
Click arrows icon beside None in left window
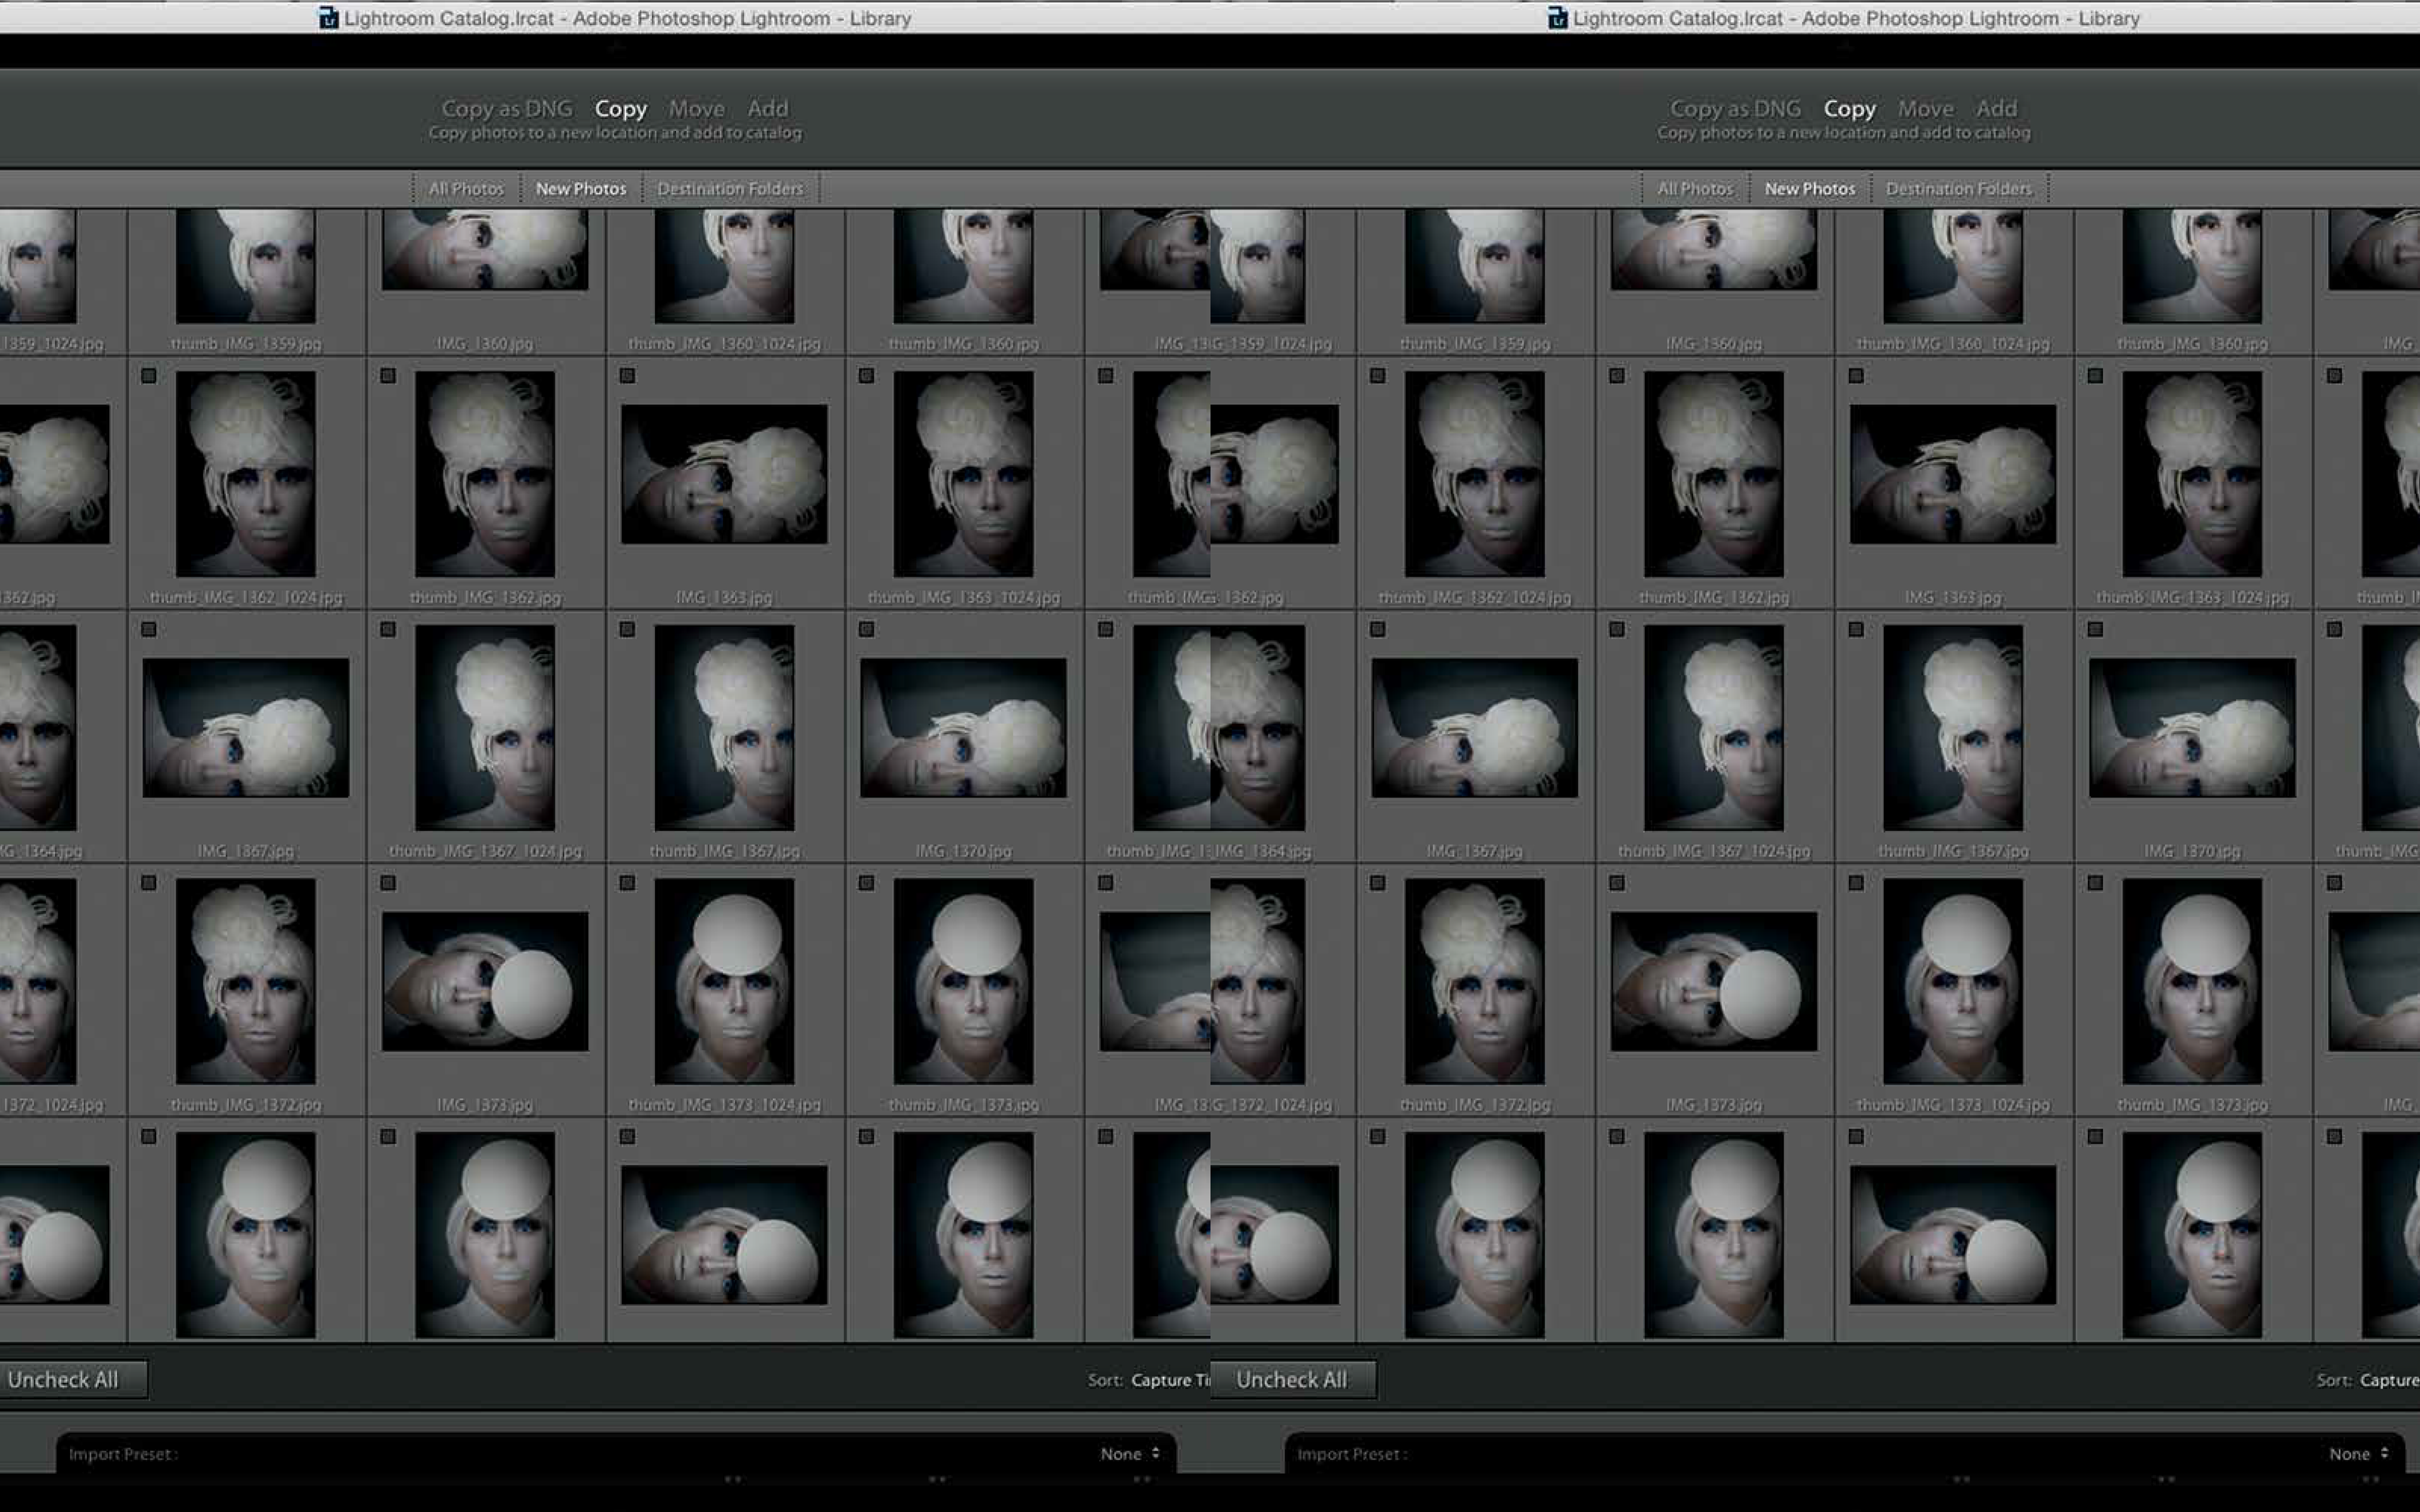[1155, 1453]
